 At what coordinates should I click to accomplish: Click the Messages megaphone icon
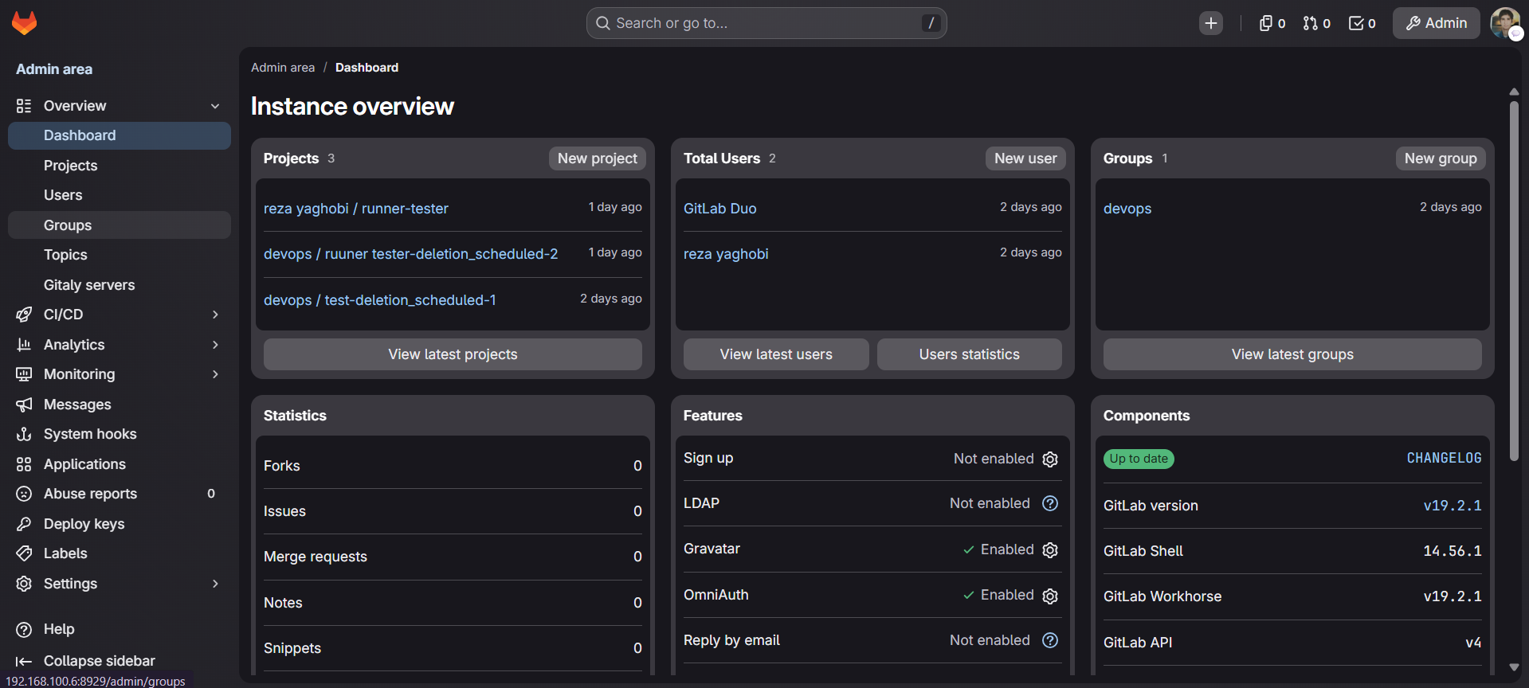point(24,405)
